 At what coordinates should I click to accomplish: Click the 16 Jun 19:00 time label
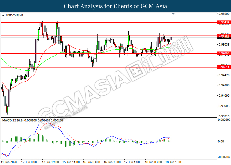[x=112, y=162]
